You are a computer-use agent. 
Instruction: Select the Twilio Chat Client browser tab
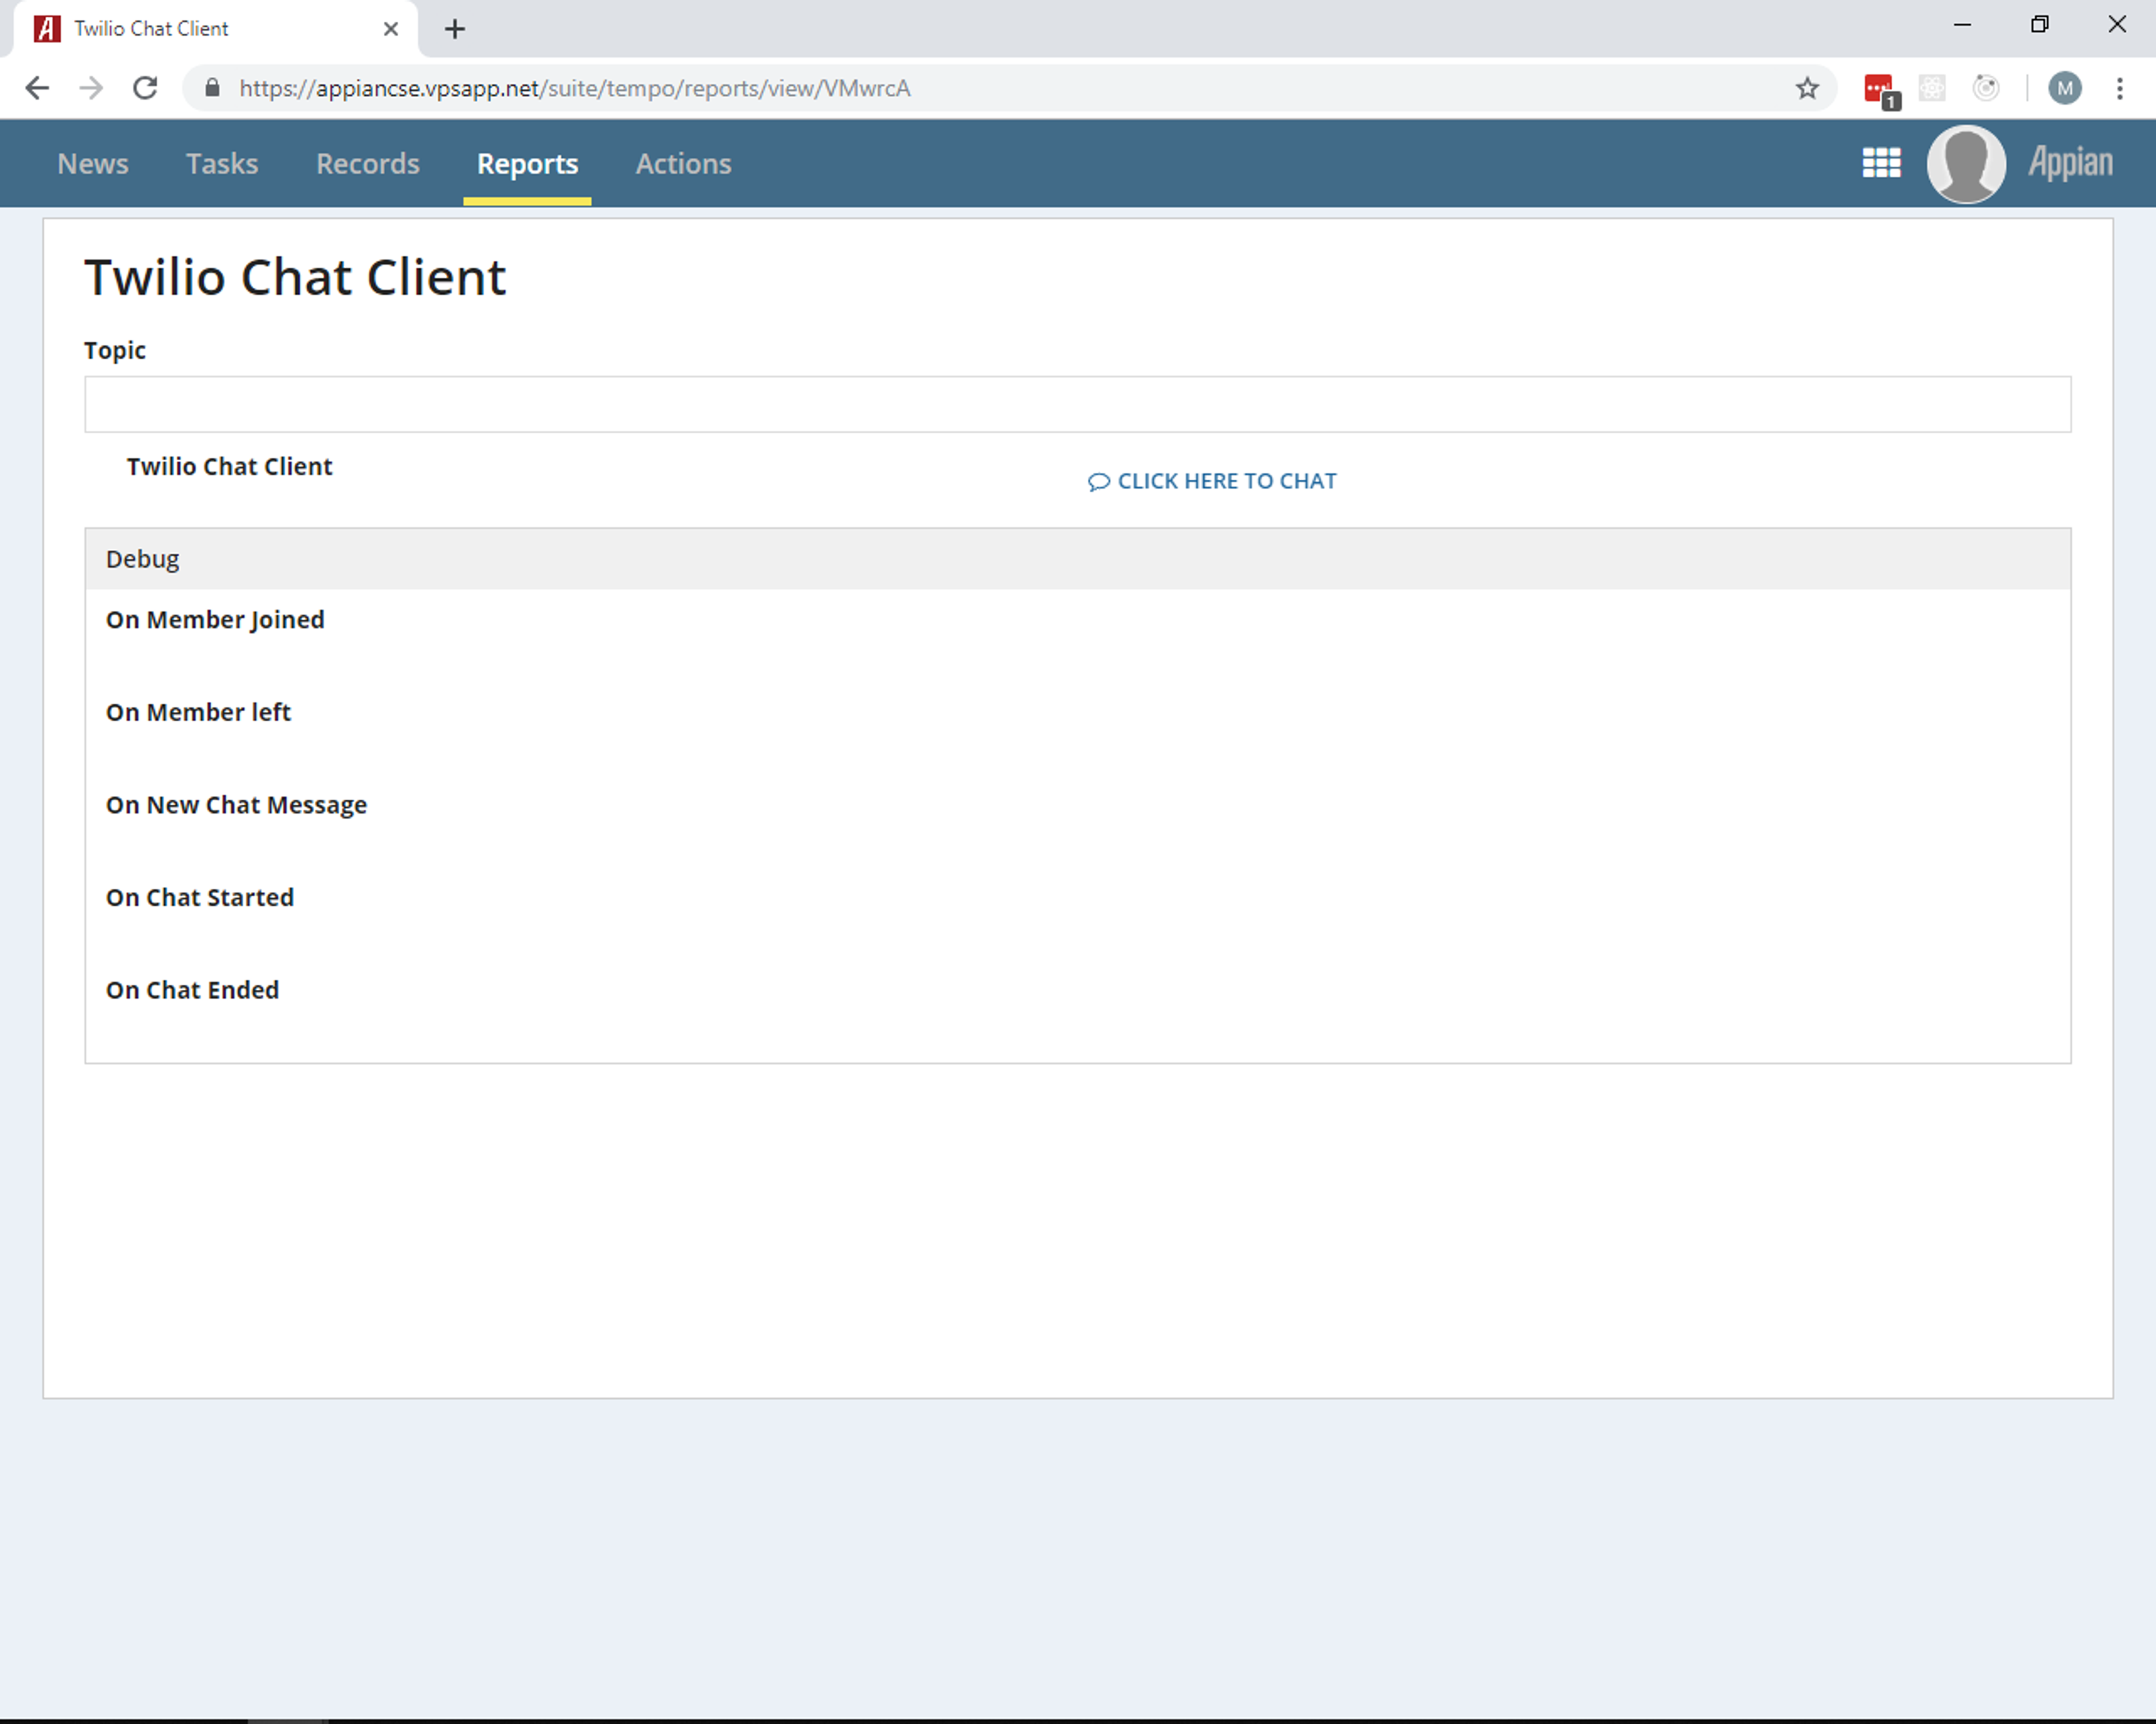click(x=214, y=29)
